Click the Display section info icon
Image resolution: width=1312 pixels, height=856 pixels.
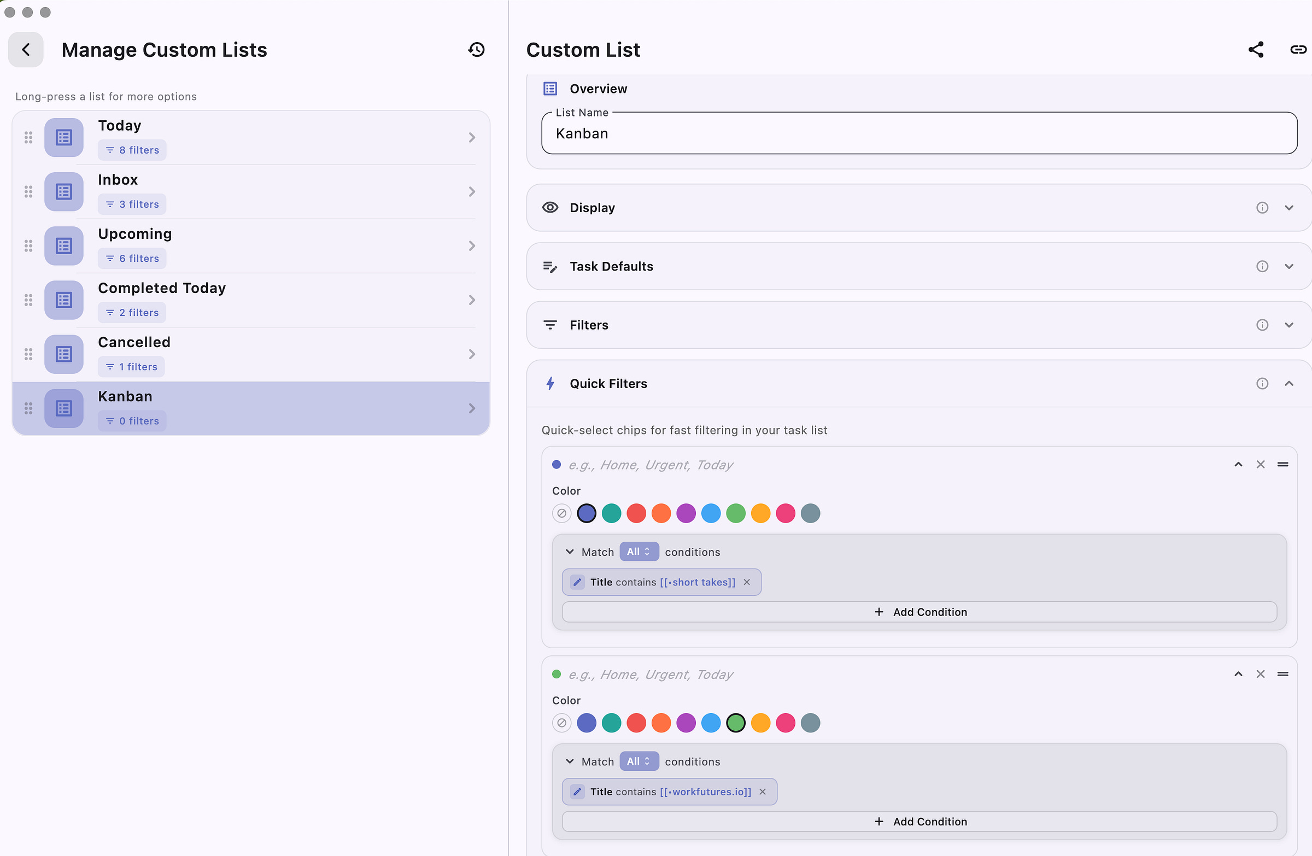[1262, 208]
